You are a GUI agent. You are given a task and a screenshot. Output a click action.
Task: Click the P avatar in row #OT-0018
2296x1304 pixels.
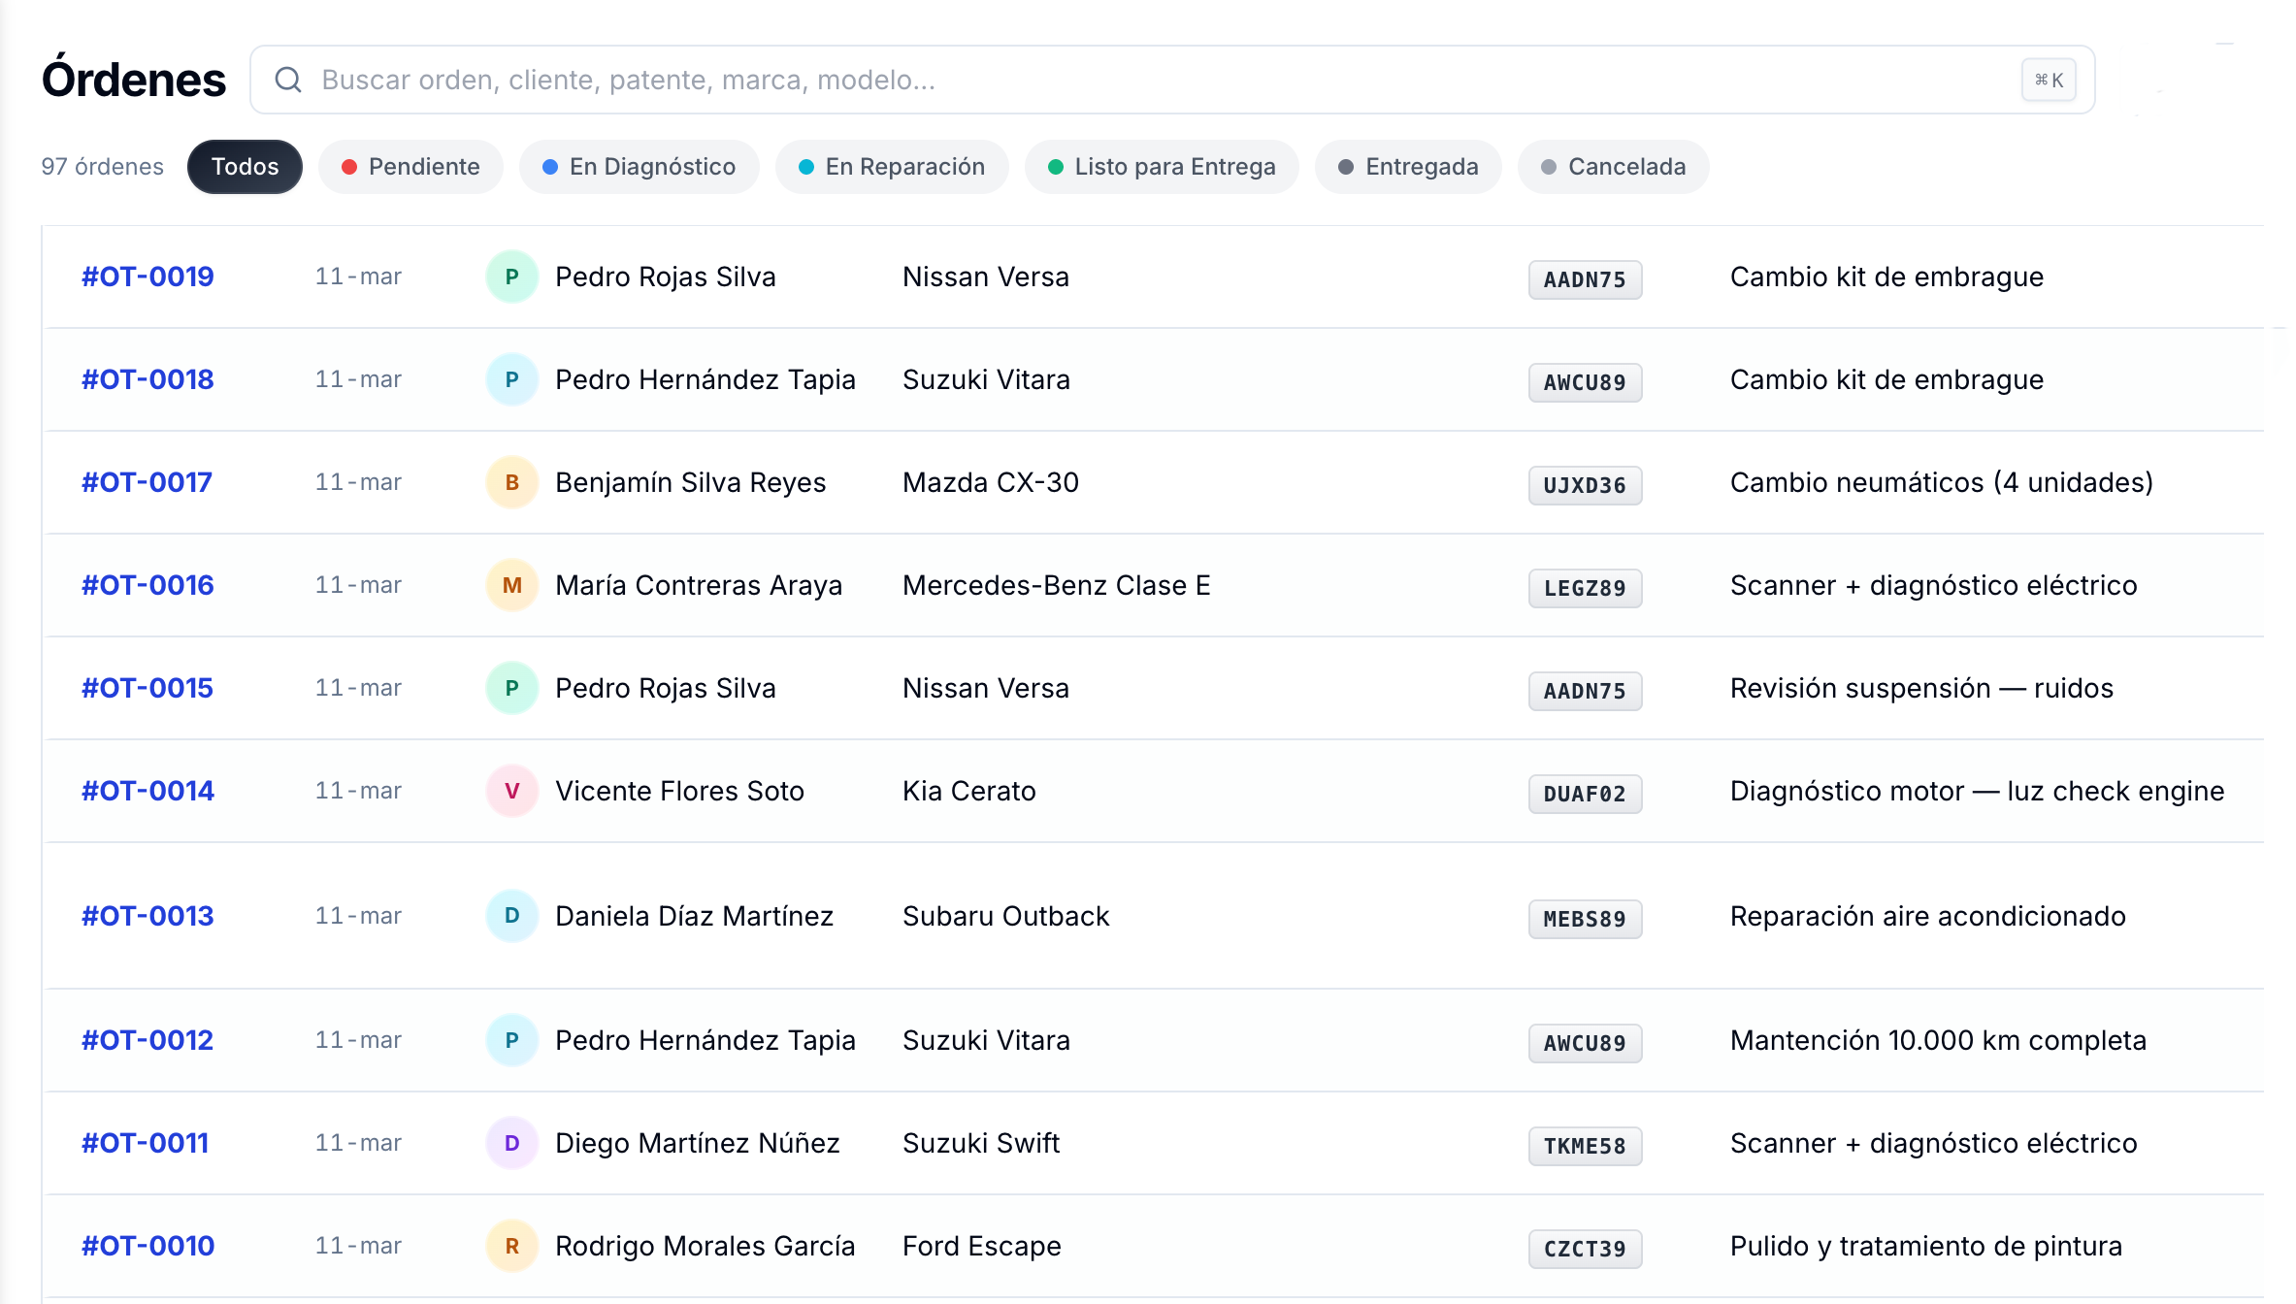[x=512, y=379]
